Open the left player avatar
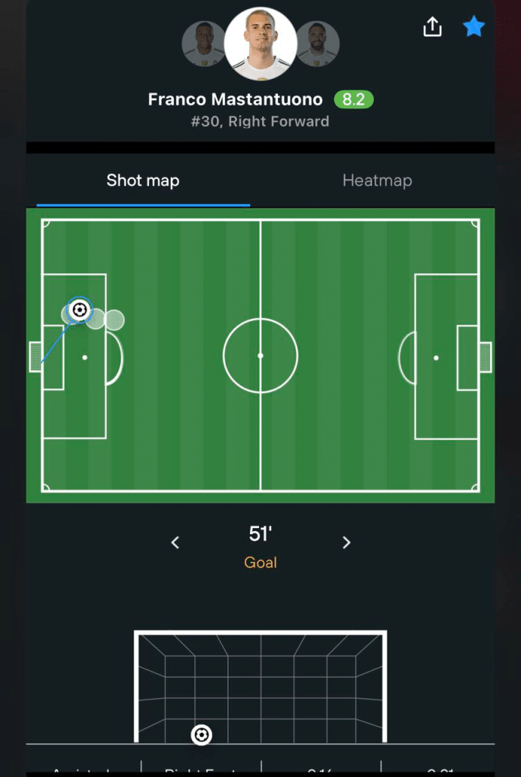The image size is (521, 777). click(203, 43)
